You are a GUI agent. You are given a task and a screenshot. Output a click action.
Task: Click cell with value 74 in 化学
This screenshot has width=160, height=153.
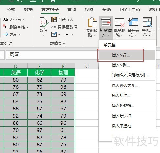pos(40,116)
